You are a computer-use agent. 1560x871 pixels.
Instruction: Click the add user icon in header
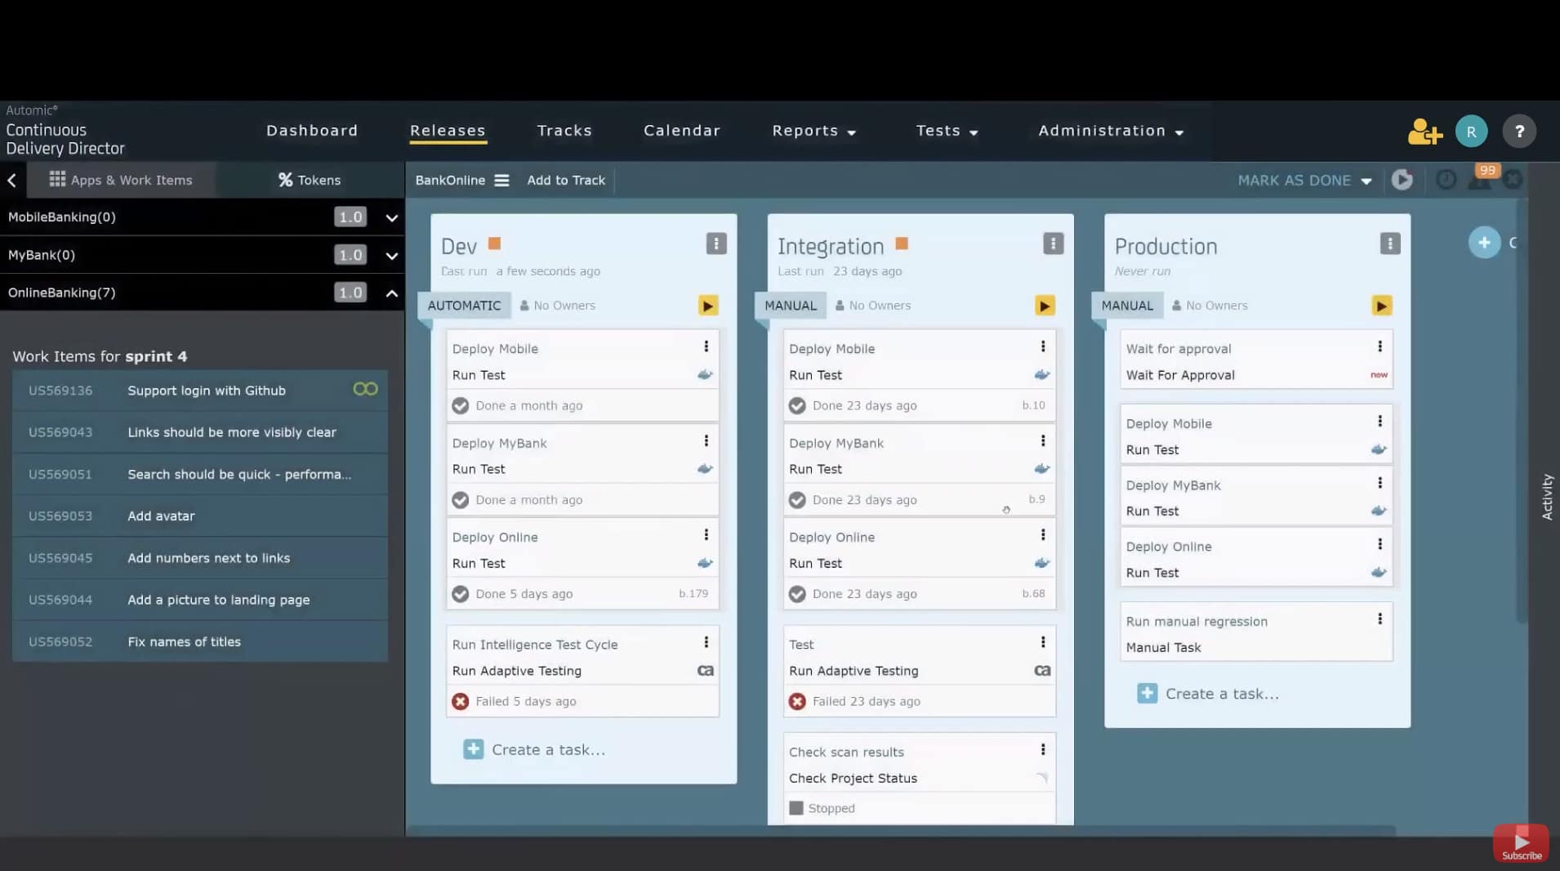pyautogui.click(x=1424, y=132)
